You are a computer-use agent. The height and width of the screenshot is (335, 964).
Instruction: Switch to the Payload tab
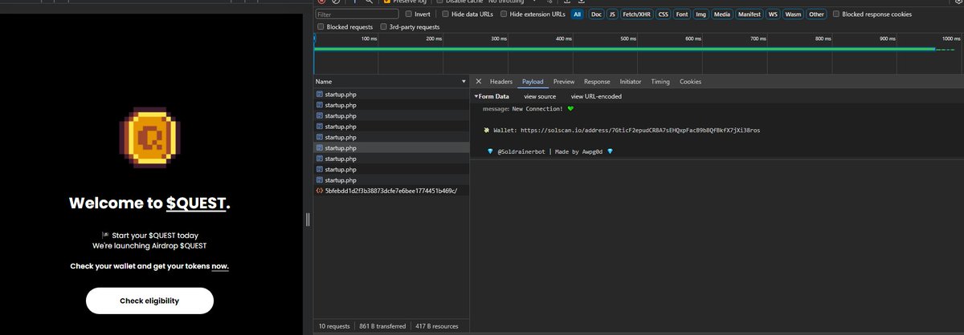coord(533,82)
